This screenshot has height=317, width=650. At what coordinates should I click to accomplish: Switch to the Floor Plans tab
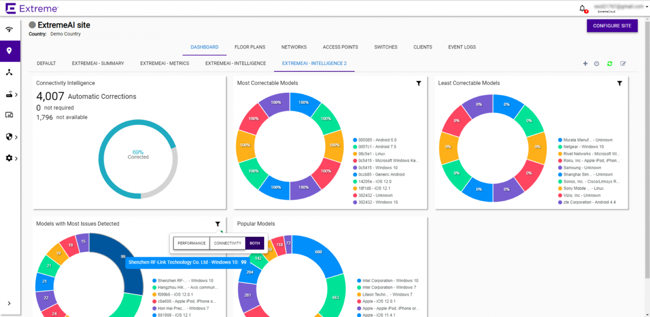[x=250, y=47]
